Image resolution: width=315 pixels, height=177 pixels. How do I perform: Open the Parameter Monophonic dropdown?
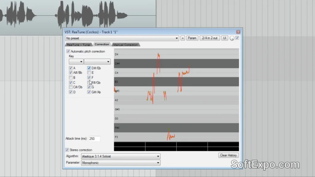[121, 163]
